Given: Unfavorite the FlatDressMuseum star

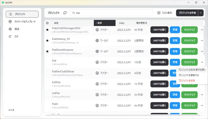Looking at the screenshot, I should [47, 51].
